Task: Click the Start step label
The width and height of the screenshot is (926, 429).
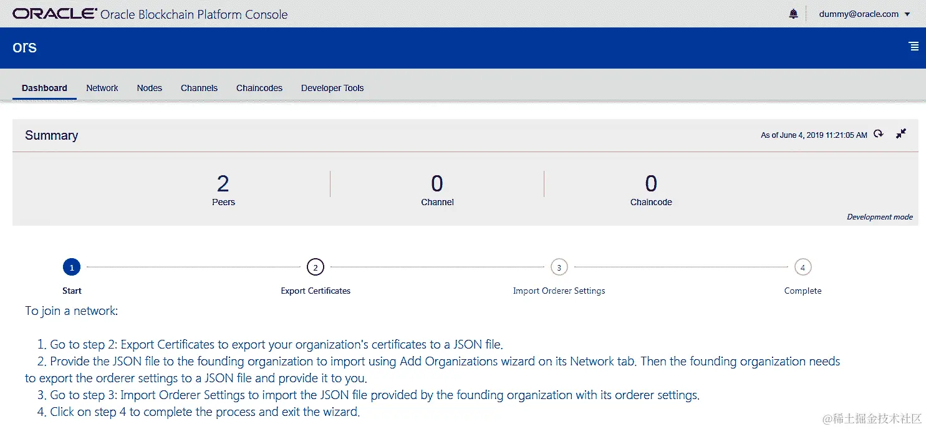Action: pos(72,291)
